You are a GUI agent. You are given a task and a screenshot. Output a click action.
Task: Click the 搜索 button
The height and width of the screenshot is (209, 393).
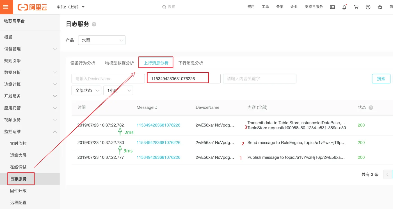click(381, 79)
